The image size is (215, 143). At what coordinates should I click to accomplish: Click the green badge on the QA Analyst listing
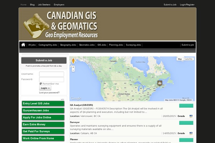(186, 106)
